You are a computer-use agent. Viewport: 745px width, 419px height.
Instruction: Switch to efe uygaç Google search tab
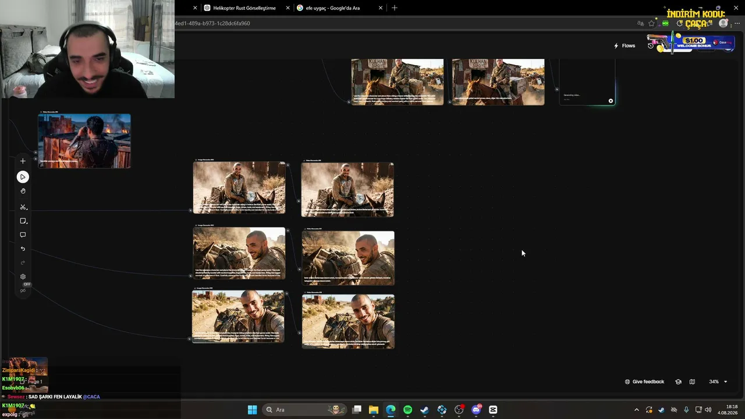(x=332, y=8)
